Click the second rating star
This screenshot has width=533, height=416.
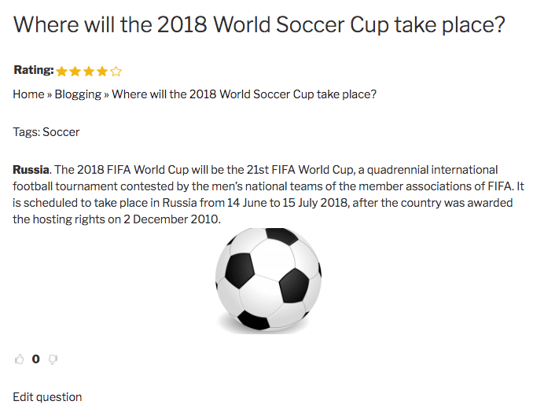75,72
